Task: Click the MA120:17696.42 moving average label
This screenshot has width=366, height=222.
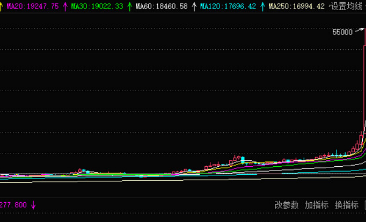Action: (228, 6)
